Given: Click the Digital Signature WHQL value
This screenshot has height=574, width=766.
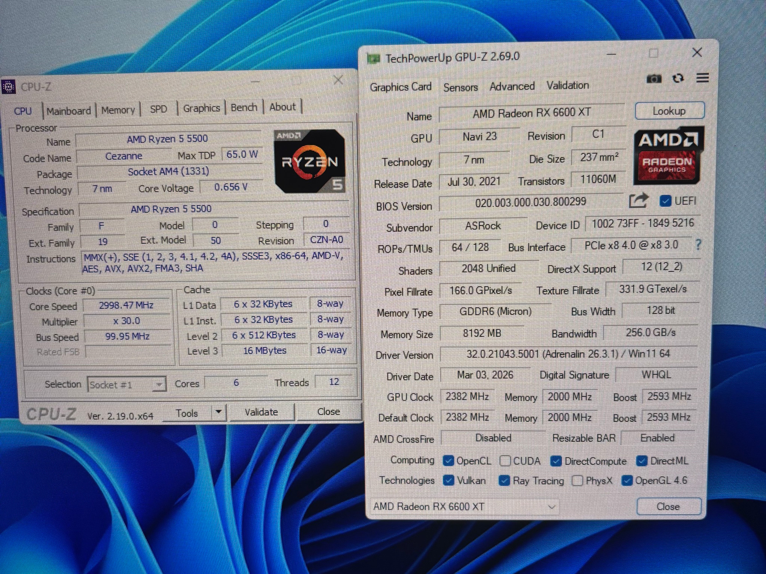Looking at the screenshot, I should click(x=656, y=374).
